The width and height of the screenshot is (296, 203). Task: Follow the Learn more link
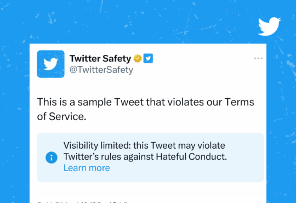(x=87, y=168)
